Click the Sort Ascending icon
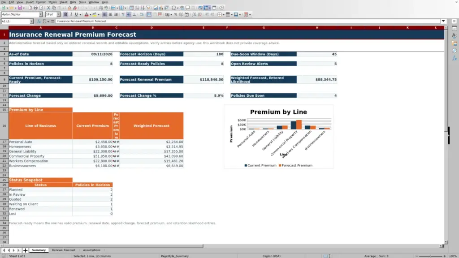This screenshot has height=258, width=459. 137,8
